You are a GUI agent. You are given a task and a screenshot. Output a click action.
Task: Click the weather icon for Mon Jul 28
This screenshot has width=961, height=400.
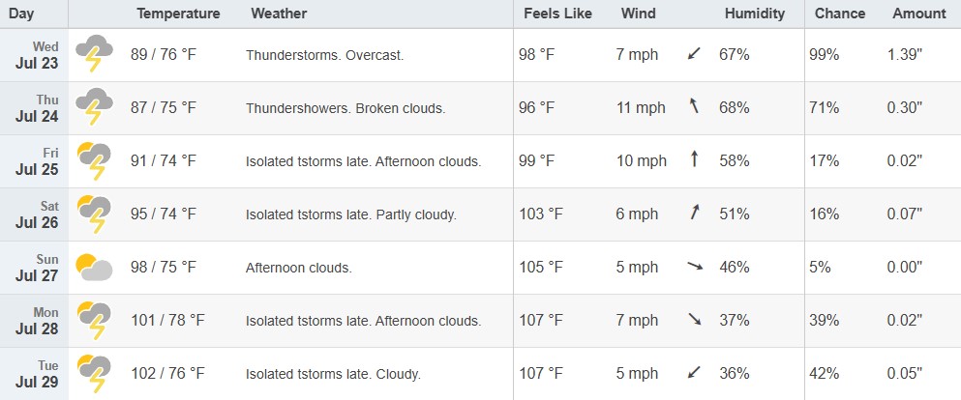coord(95,321)
